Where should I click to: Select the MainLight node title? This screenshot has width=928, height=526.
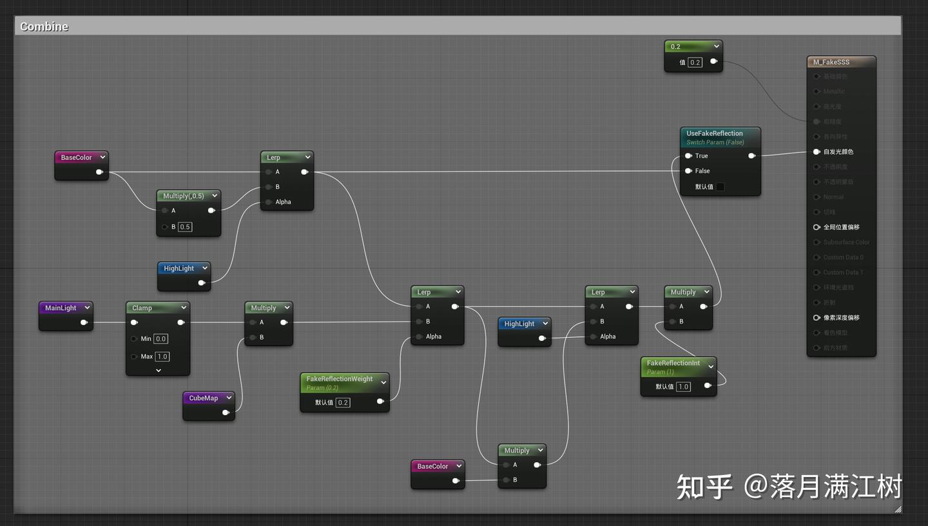point(61,308)
